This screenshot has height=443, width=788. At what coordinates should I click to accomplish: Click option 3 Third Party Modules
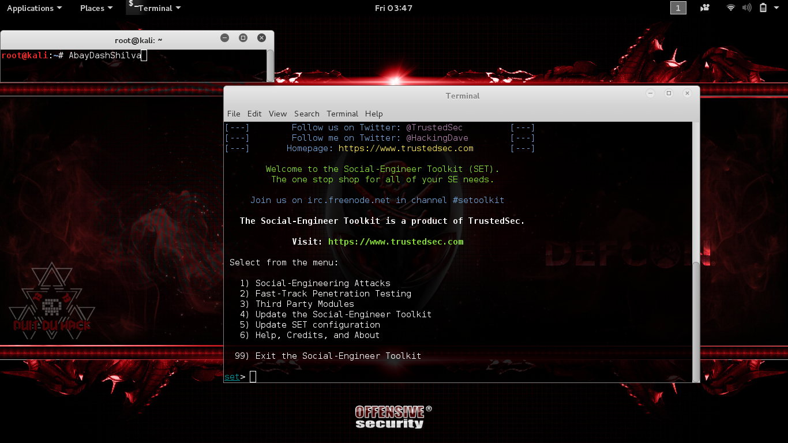(x=297, y=304)
